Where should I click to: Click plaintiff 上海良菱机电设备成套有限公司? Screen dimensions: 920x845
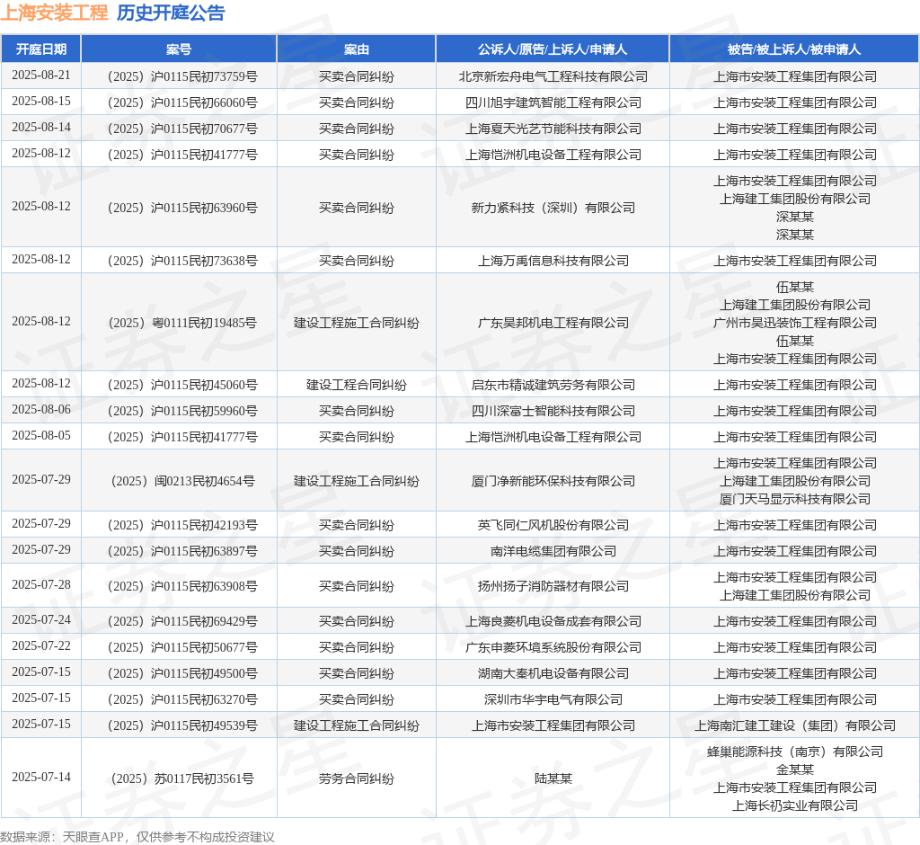553,620
